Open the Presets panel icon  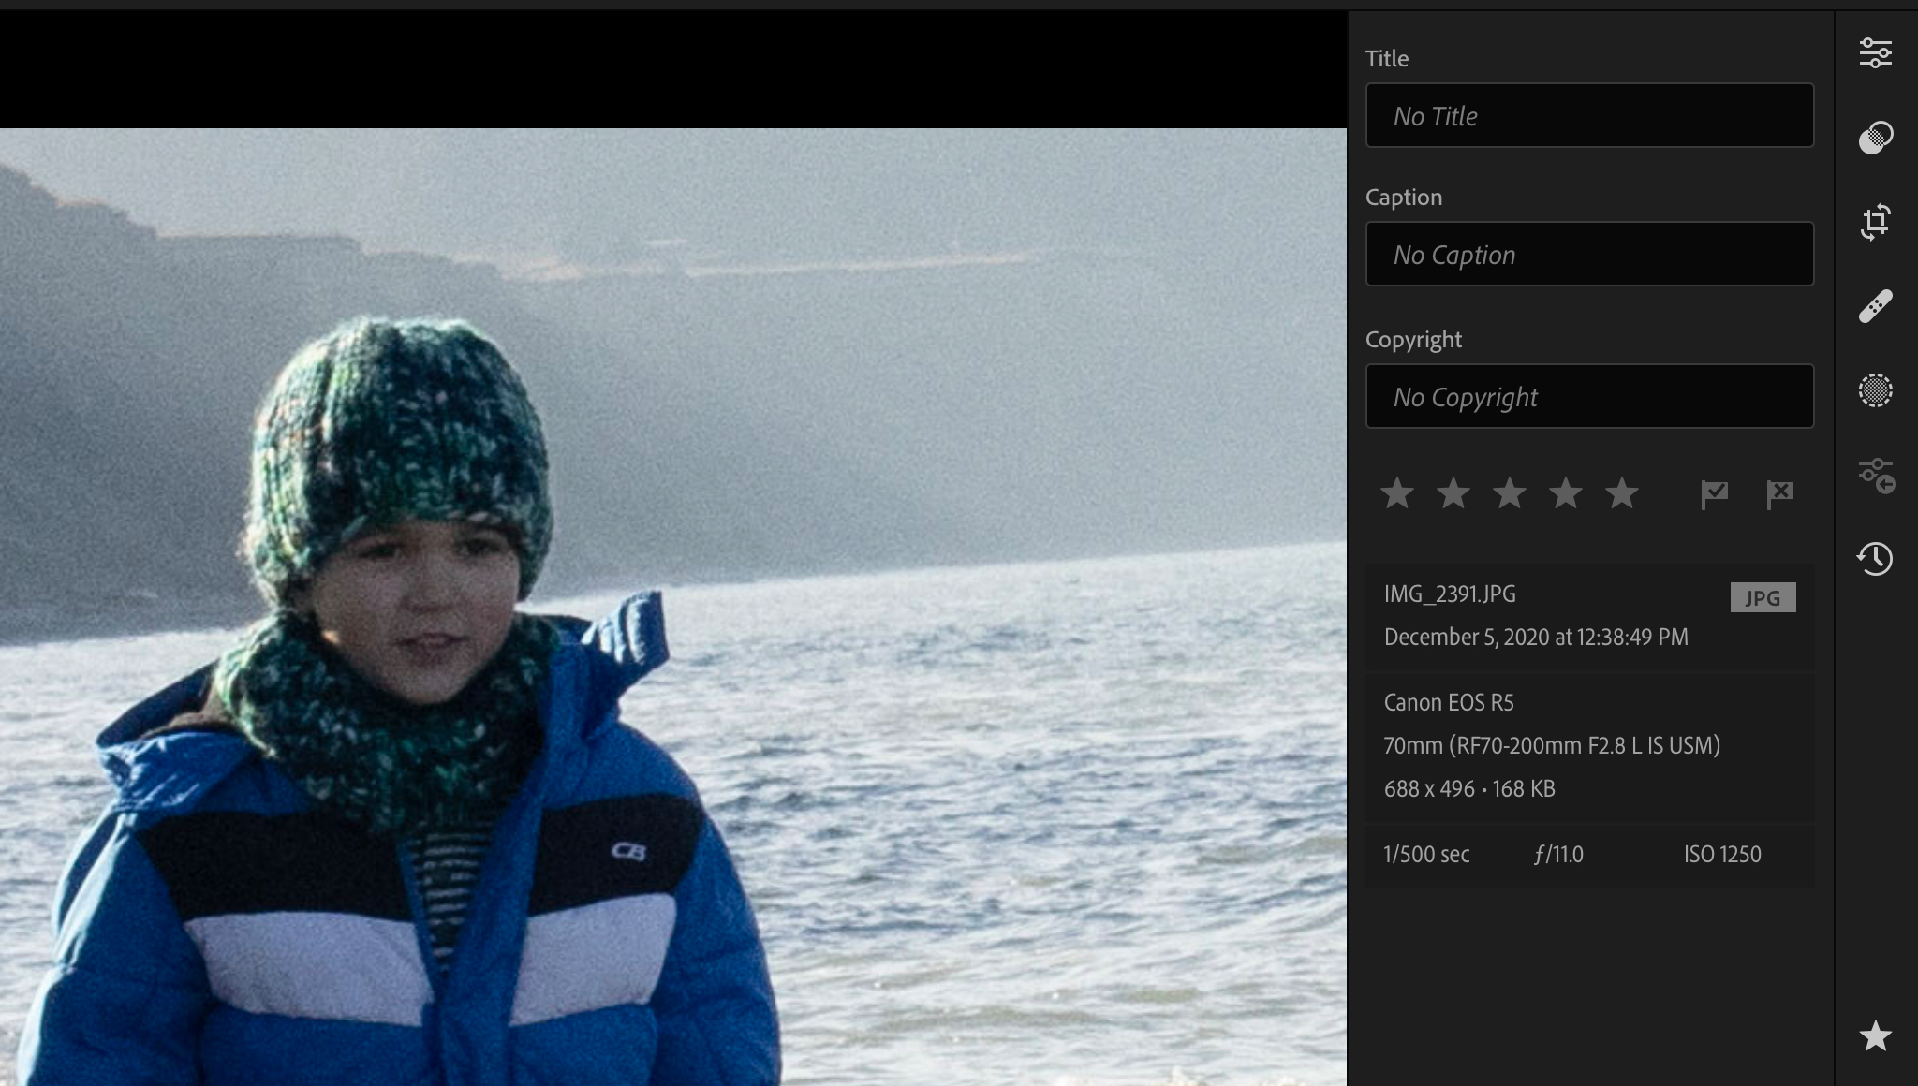(1875, 138)
